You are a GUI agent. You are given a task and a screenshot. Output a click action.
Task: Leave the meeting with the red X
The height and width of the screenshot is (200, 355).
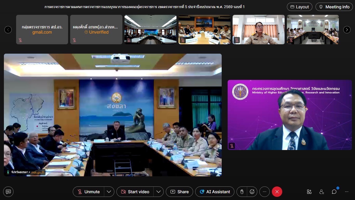[277, 192]
